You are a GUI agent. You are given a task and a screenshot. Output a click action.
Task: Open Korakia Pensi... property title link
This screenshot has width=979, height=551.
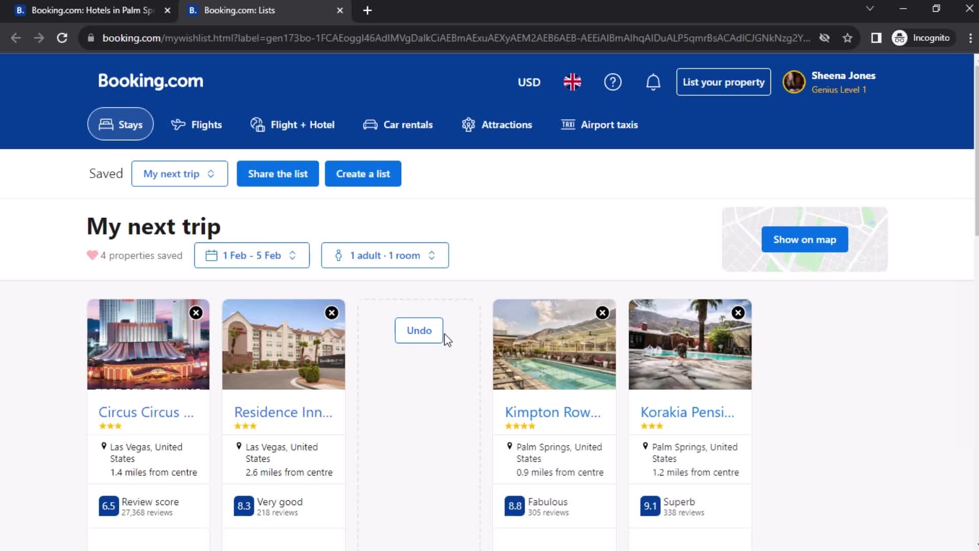pos(687,412)
